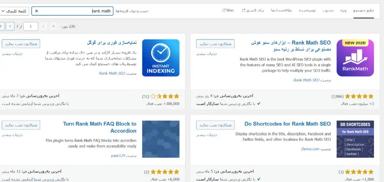384x182 pixels.
Task: Switch to the ویژه tab
Action: coord(343,11)
